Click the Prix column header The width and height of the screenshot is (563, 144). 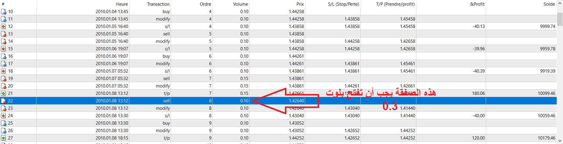tap(300, 4)
